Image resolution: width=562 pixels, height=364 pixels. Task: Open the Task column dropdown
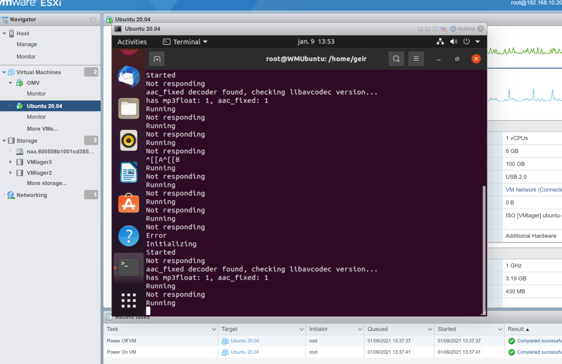214,329
